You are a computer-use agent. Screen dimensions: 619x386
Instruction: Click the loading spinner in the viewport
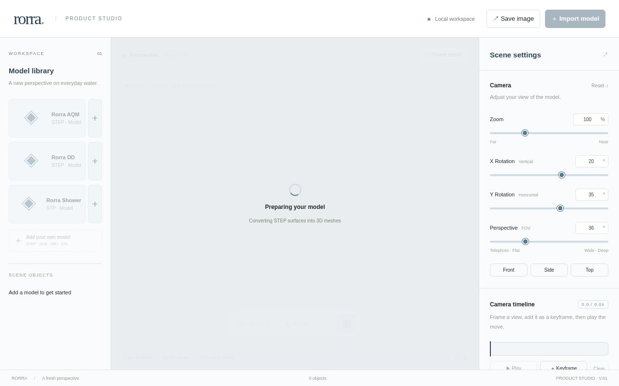coord(295,190)
